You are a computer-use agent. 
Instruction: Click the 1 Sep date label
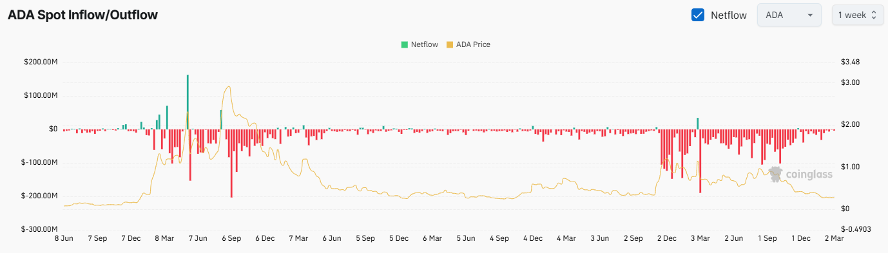tap(767, 238)
